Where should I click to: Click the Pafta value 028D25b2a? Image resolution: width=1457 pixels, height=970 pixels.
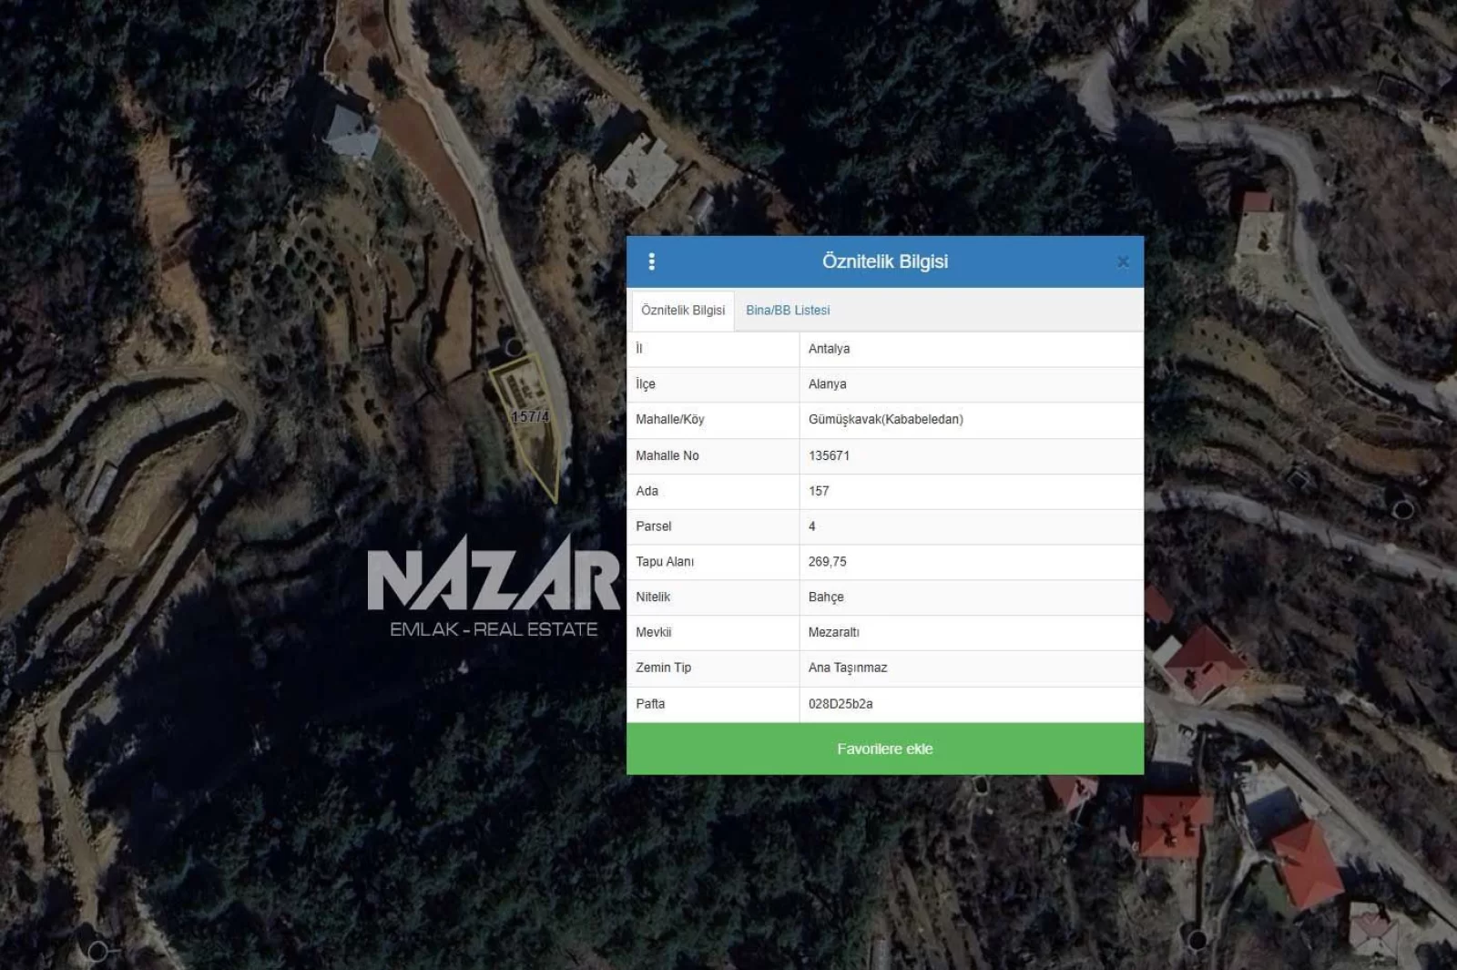click(x=841, y=704)
